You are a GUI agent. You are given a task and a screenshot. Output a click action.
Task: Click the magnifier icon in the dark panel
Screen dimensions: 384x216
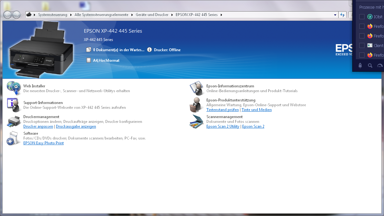coord(370,66)
